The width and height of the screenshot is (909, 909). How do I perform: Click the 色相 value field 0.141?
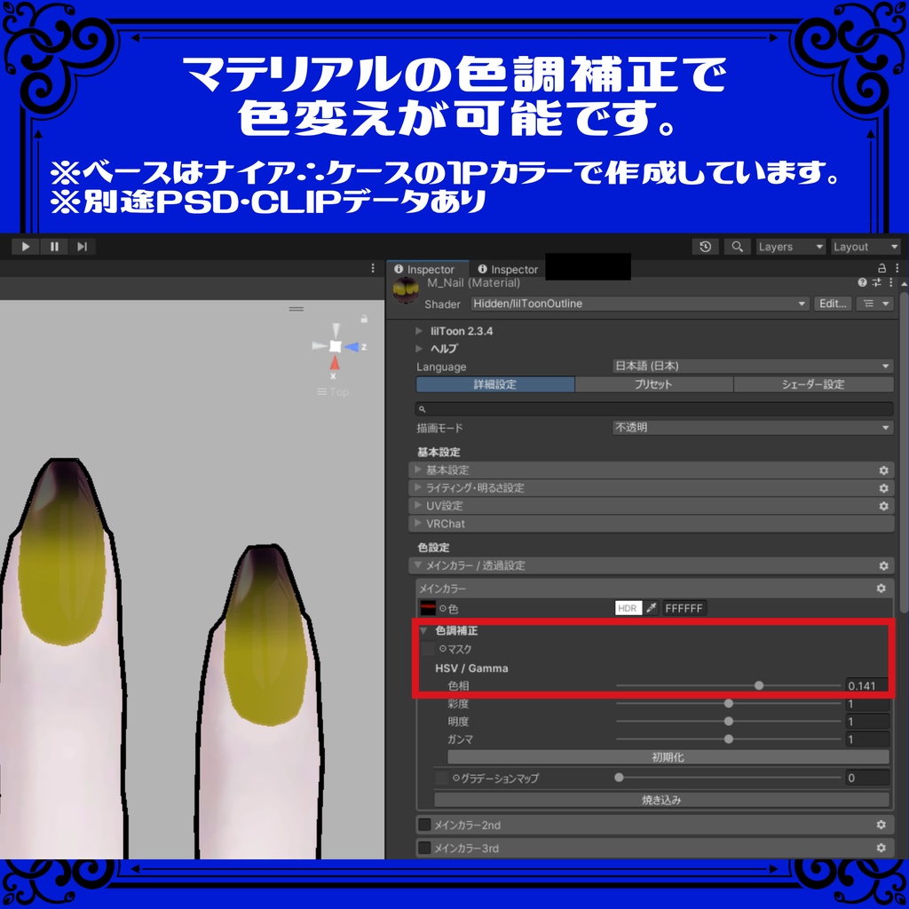866,686
